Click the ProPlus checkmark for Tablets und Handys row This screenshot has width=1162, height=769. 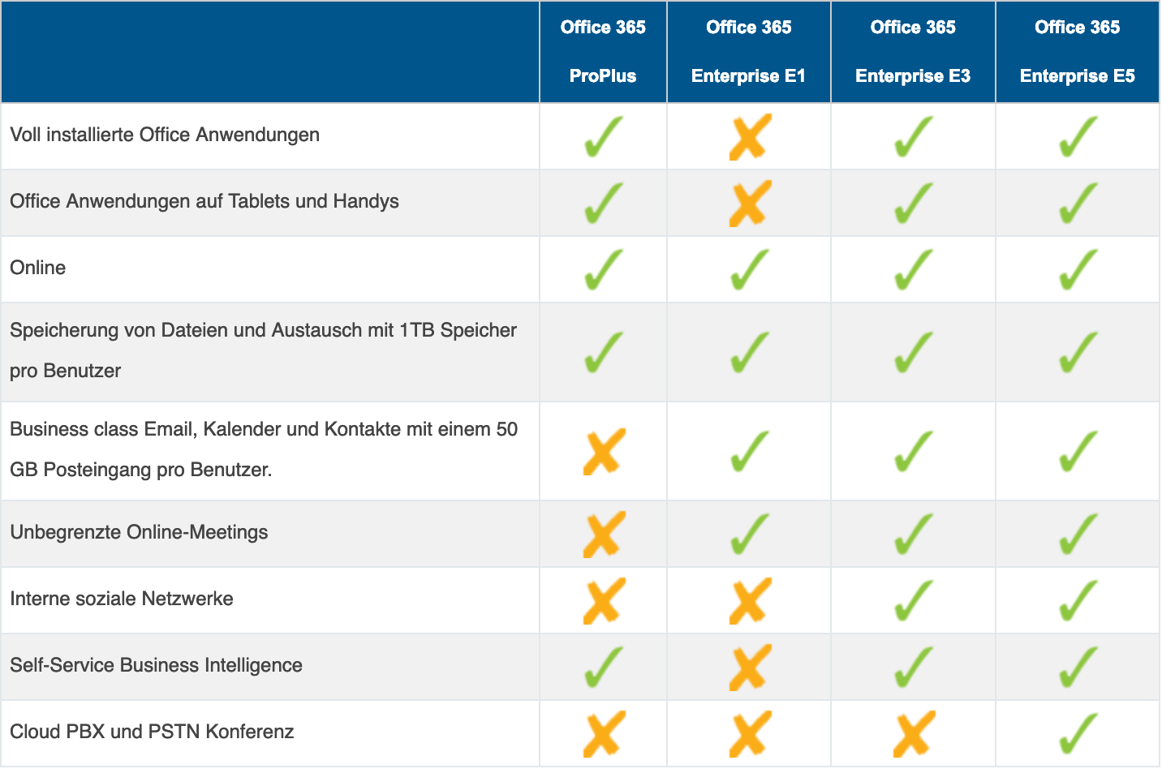click(x=604, y=203)
